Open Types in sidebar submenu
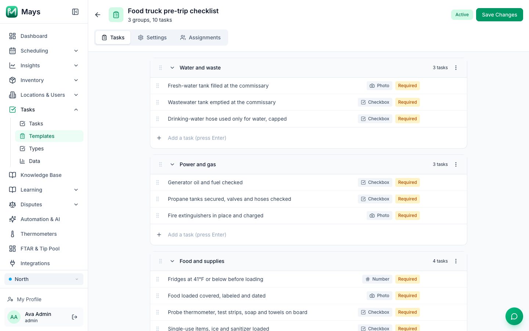 [49, 149]
